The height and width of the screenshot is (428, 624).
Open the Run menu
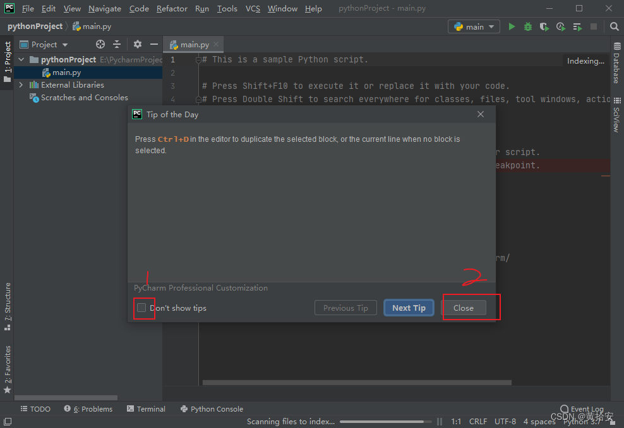[201, 8]
